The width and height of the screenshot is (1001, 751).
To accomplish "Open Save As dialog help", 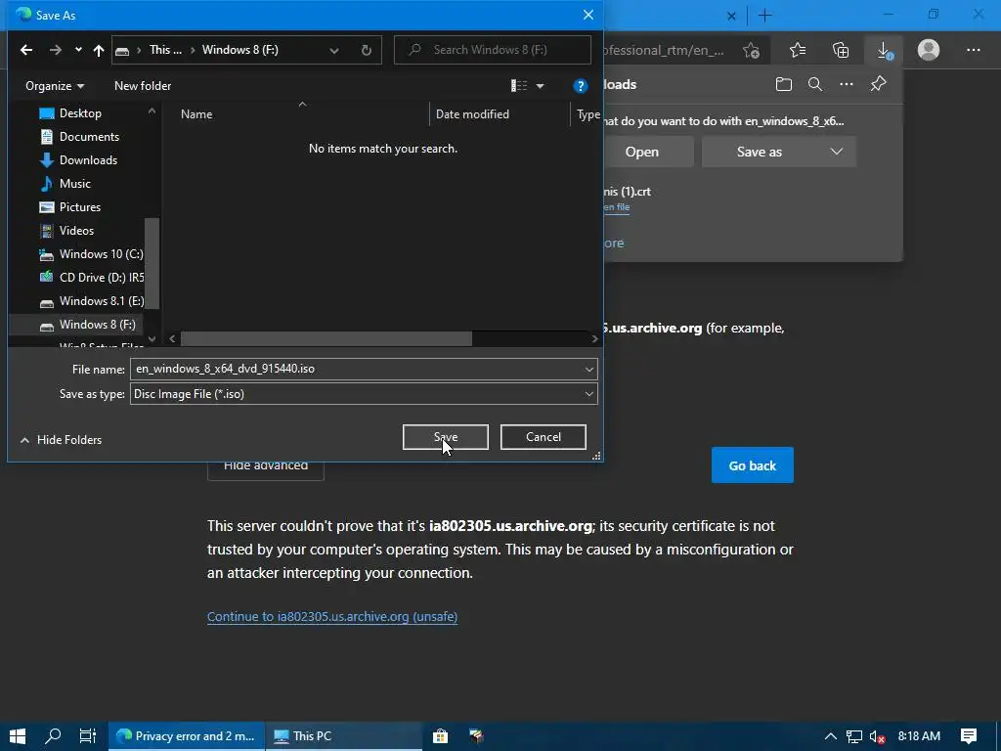I will coord(580,86).
